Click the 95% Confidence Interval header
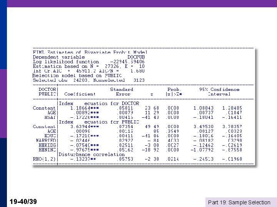The height and width of the screenshot is (207, 277). (x=219, y=92)
